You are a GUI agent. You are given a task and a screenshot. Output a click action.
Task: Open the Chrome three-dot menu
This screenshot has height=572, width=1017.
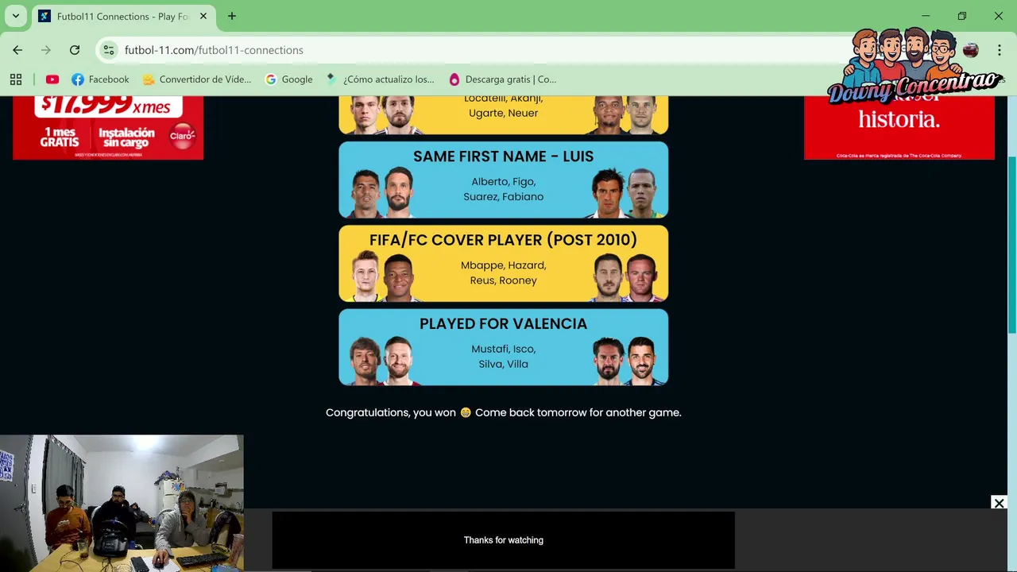click(1000, 50)
